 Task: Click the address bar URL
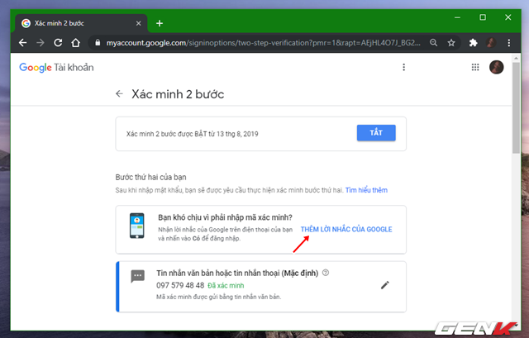pyautogui.click(x=263, y=43)
